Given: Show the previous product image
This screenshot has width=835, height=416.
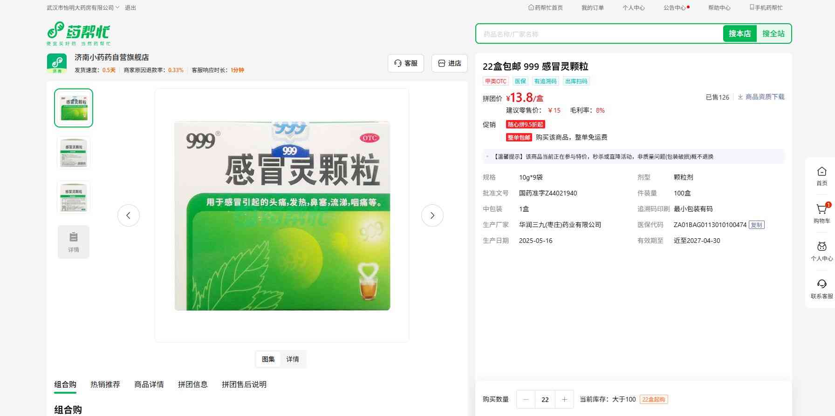Looking at the screenshot, I should pyautogui.click(x=129, y=215).
